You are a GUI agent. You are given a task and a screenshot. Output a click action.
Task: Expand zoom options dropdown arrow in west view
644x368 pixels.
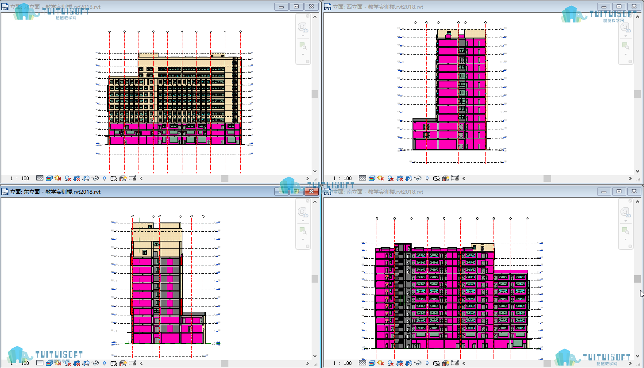(625, 54)
